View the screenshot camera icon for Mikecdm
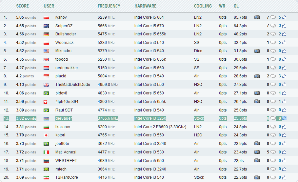The width and height of the screenshot is (298, 182). point(257,51)
